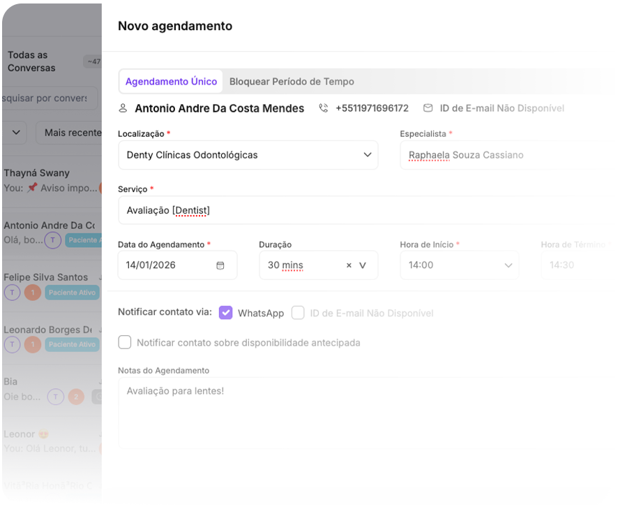
Task: Clear the 30 mins duration value
Action: [349, 265]
